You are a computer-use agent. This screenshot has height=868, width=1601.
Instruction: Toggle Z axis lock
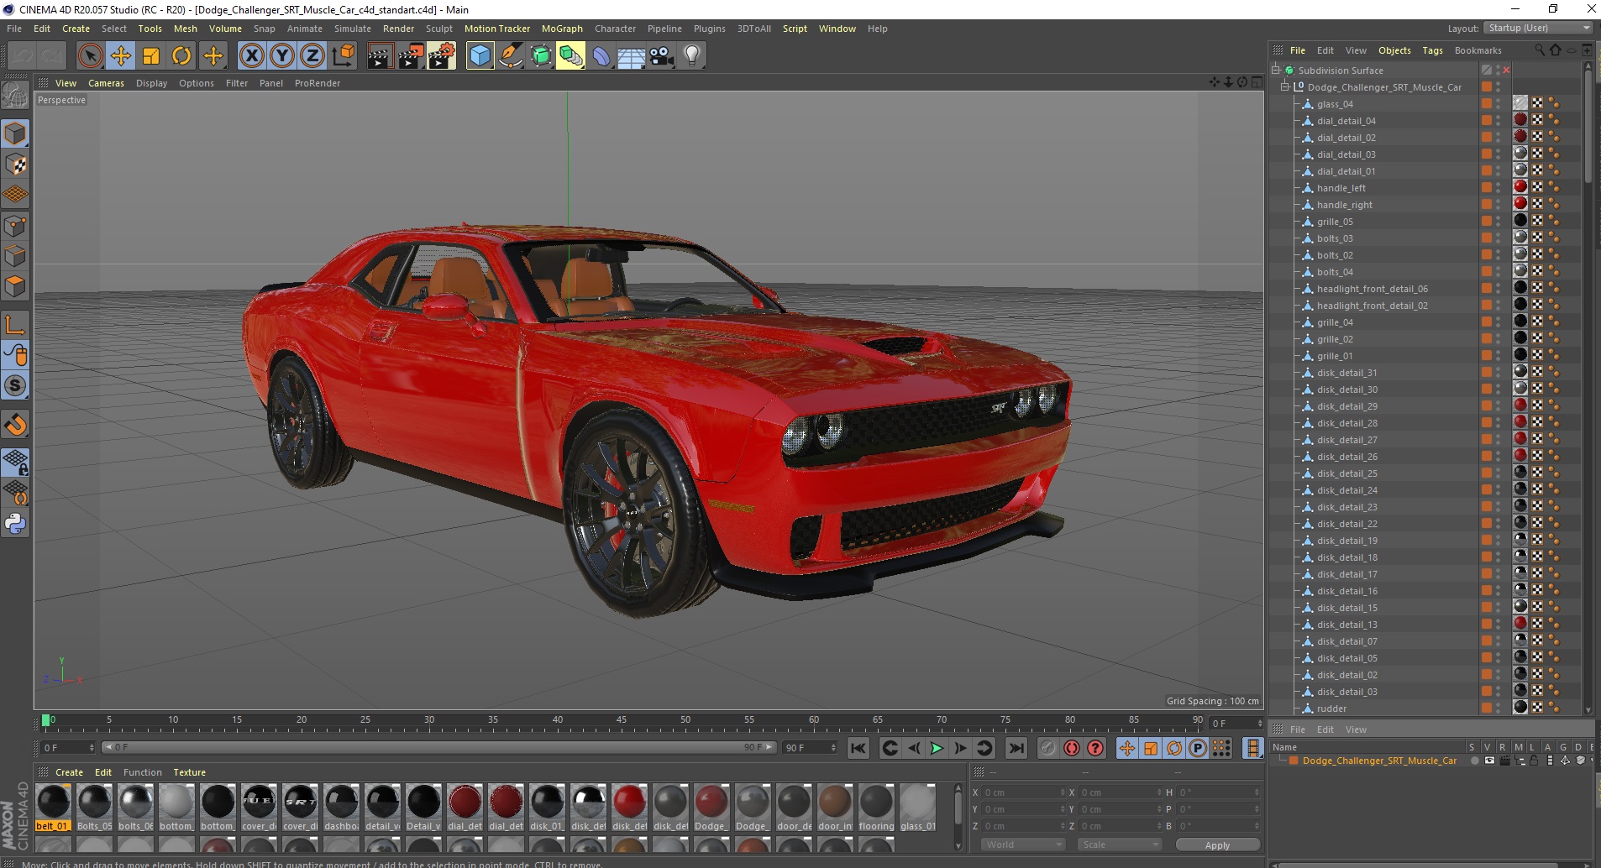coord(312,56)
